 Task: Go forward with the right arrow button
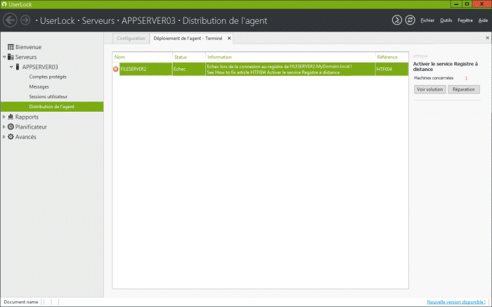click(x=25, y=20)
